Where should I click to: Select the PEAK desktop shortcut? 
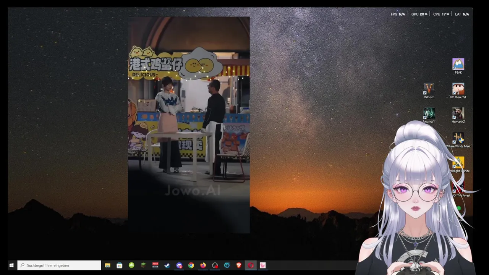458,66
